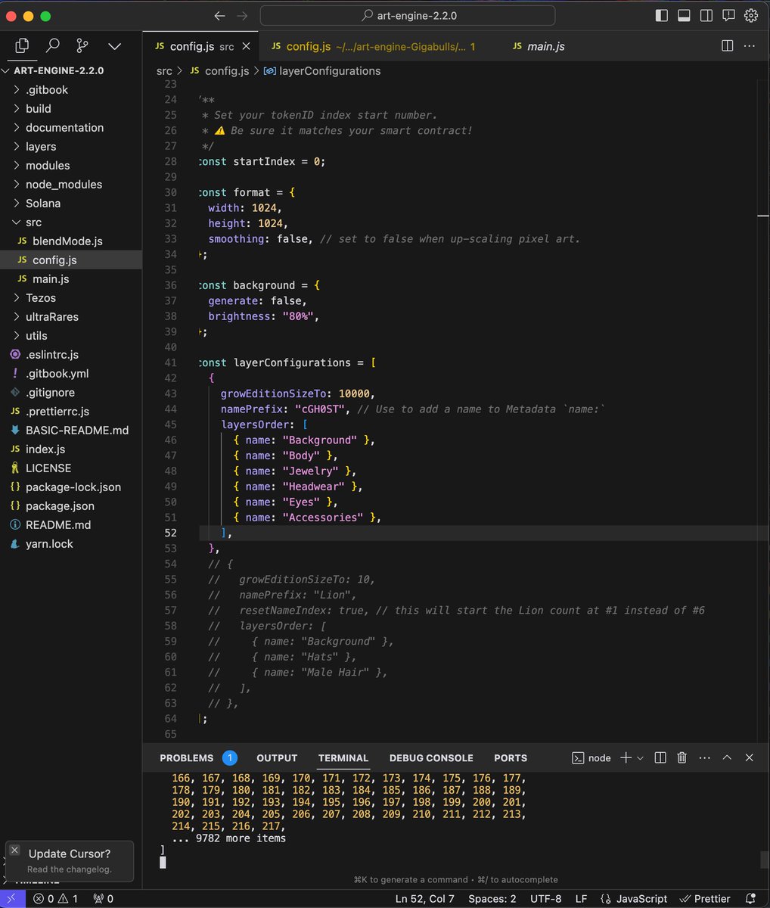The image size is (770, 908).
Task: Expand the node_modules folder
Action: pyautogui.click(x=71, y=184)
